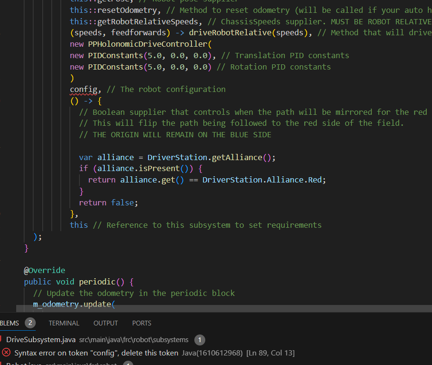Click the Ln 89, Col 13 location text
This screenshot has height=365, width=432.
coord(271,353)
